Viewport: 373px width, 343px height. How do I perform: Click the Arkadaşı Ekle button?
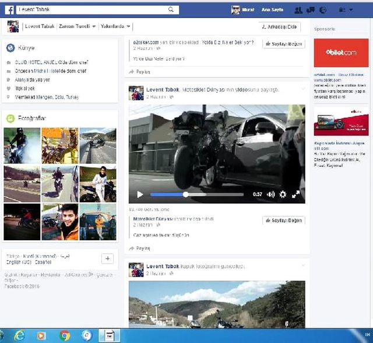(282, 26)
